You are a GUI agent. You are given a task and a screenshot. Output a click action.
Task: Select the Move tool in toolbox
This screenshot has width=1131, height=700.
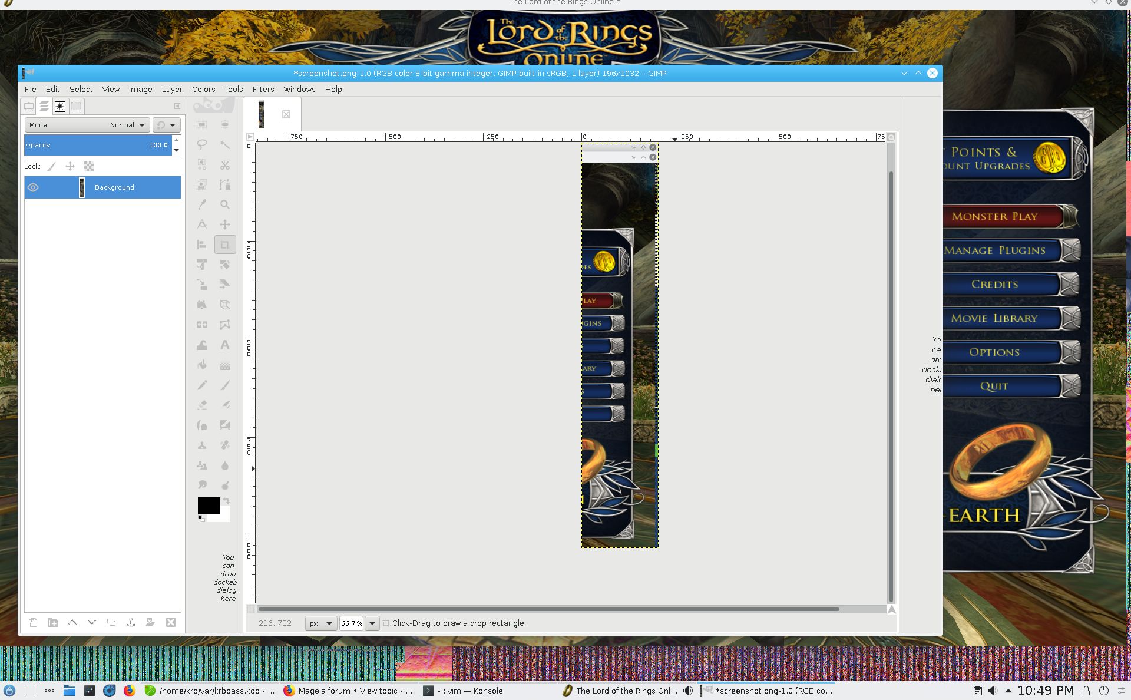224,224
